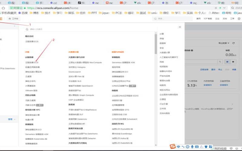The image size is (242, 151).
Task: Jump to 支持与服务 category
Action: pos(165,113)
